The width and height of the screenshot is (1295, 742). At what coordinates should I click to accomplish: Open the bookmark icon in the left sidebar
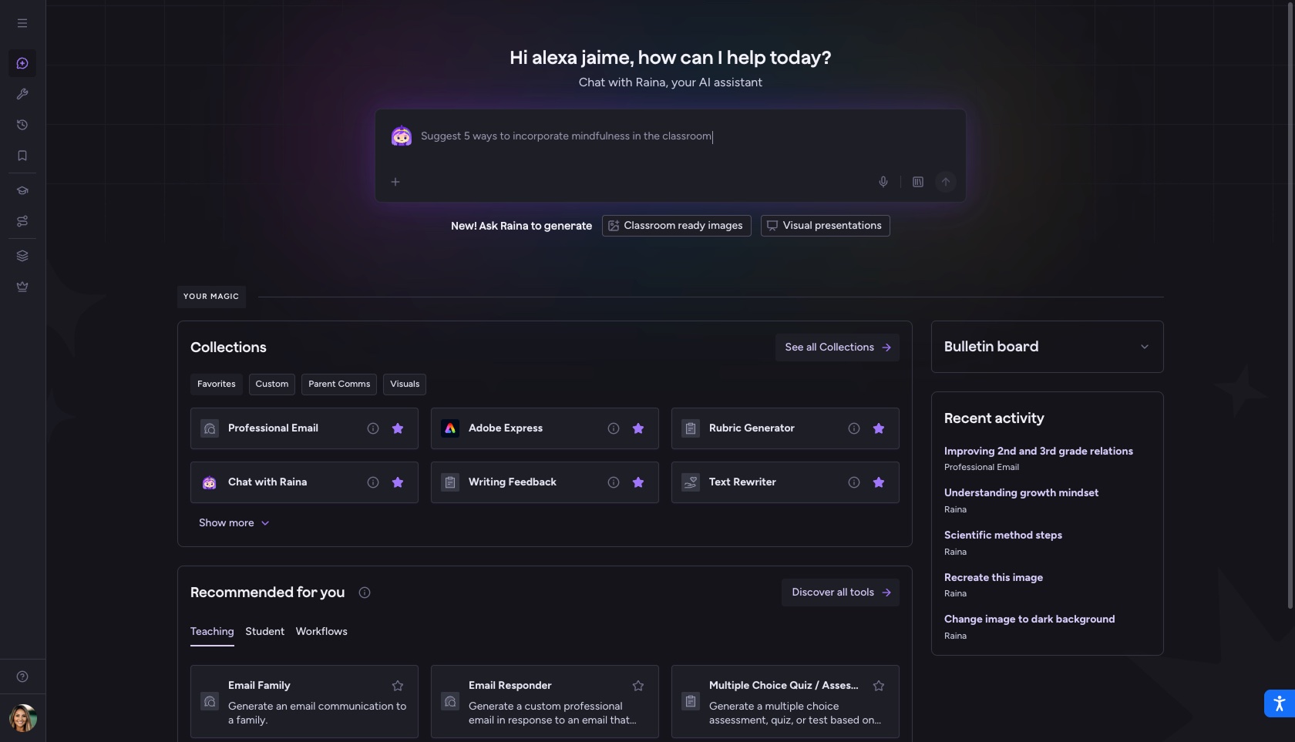click(22, 156)
